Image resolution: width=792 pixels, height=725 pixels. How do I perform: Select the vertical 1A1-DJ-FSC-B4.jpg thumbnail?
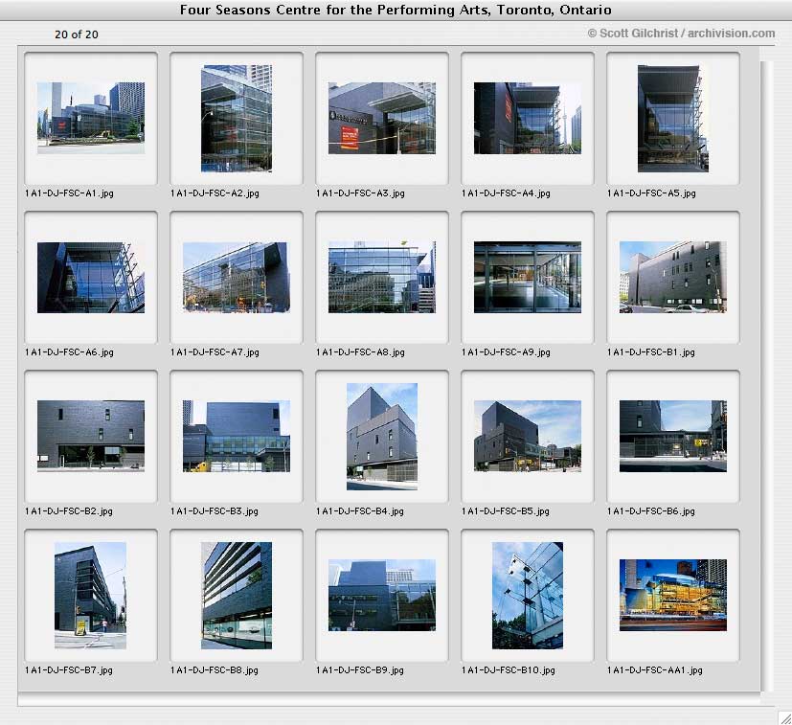tap(382, 437)
